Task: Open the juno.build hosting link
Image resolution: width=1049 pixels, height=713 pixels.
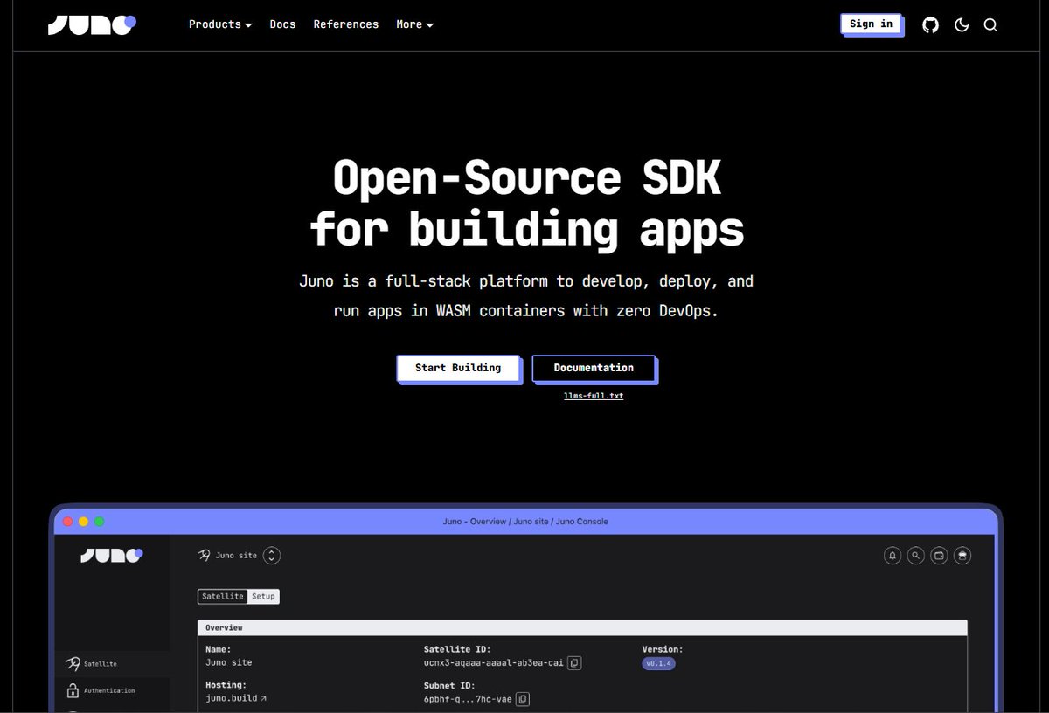Action: 236,698
